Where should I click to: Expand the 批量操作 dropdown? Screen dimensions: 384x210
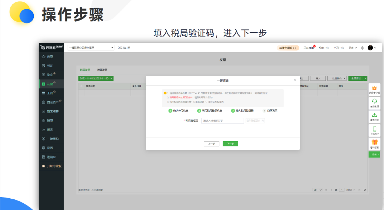point(337,78)
